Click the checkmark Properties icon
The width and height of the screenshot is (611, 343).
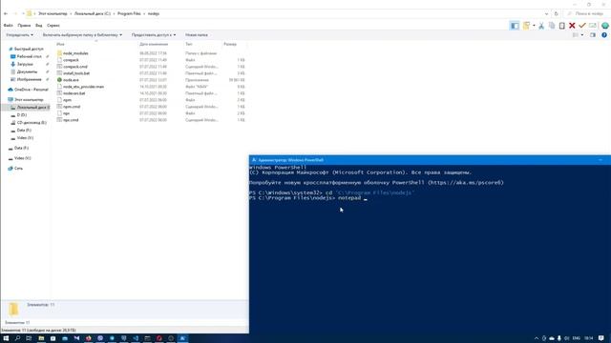coord(582,26)
